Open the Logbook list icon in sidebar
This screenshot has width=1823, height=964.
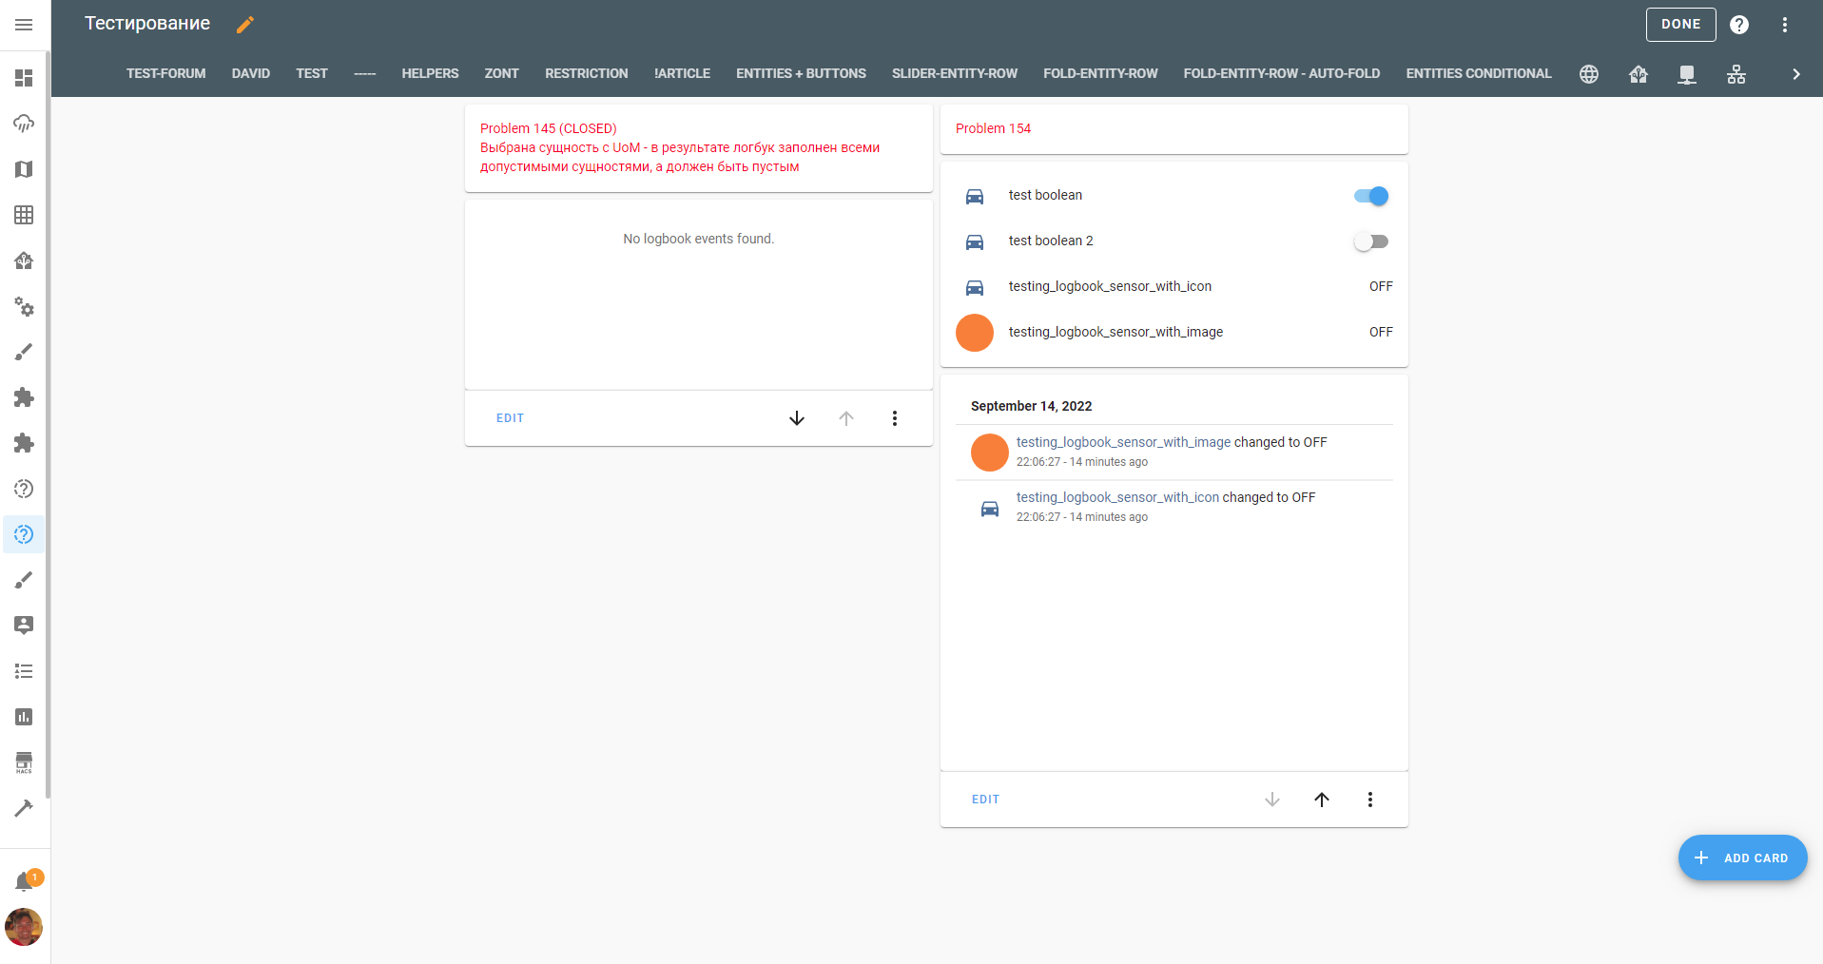[24, 671]
